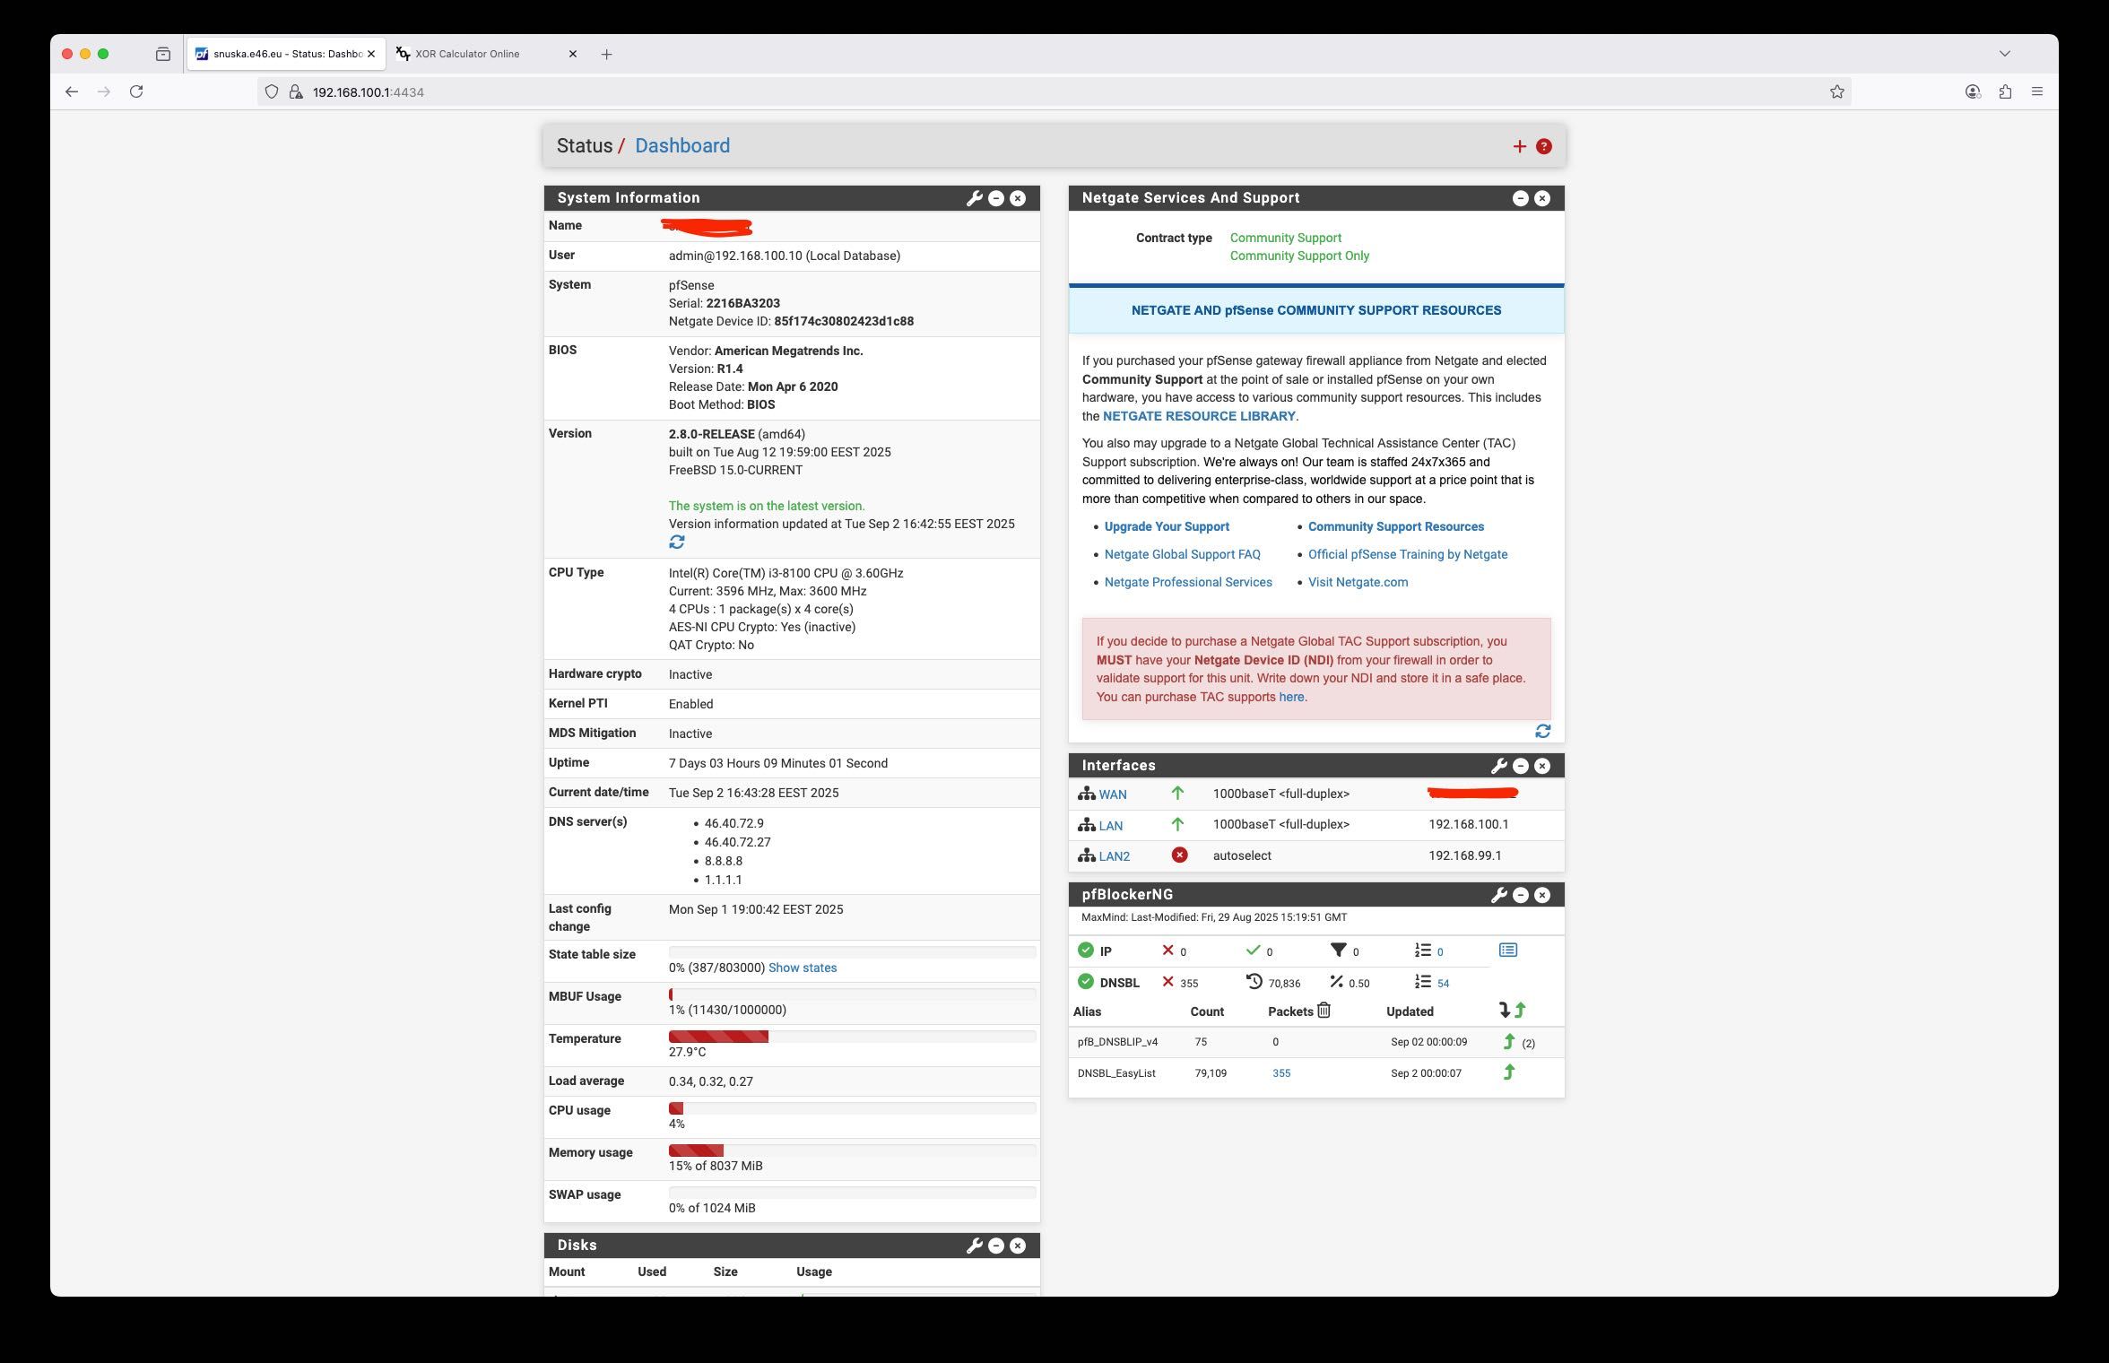Open Upgrade Your Support link
The width and height of the screenshot is (2109, 1363).
pos(1167,527)
